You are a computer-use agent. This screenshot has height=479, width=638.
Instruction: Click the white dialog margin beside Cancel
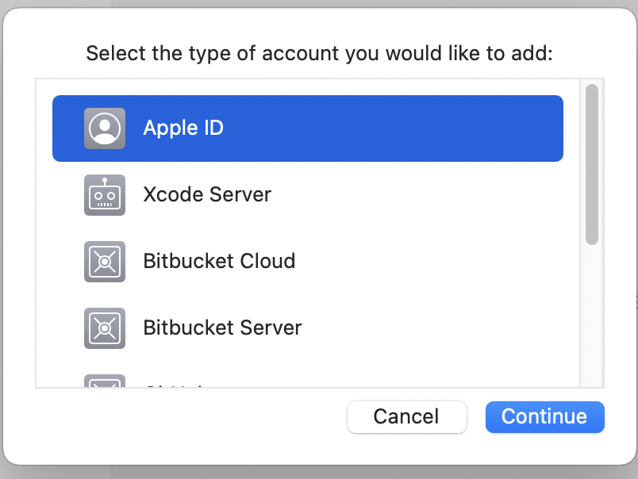tap(183, 419)
